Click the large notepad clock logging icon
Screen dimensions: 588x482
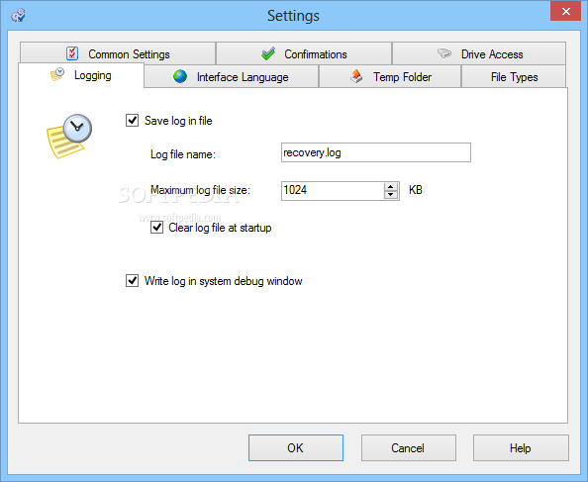[x=69, y=136]
